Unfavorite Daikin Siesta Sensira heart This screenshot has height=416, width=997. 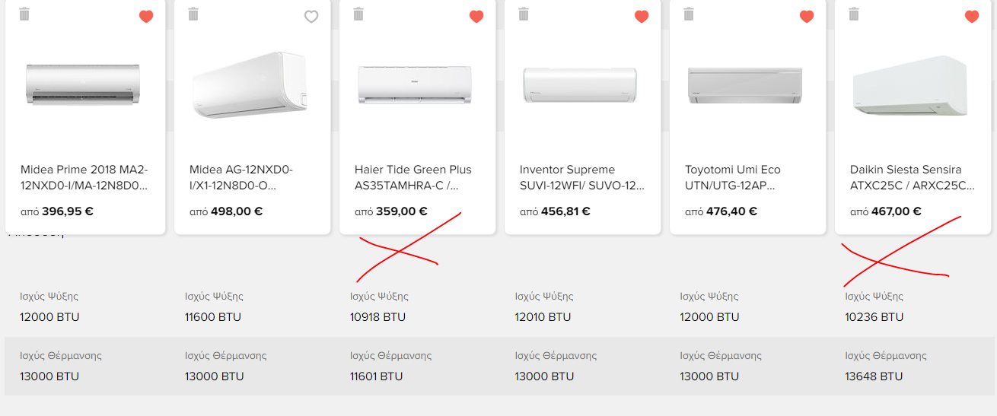972,17
